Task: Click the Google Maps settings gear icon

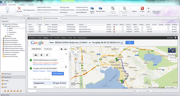Action: [176, 38]
